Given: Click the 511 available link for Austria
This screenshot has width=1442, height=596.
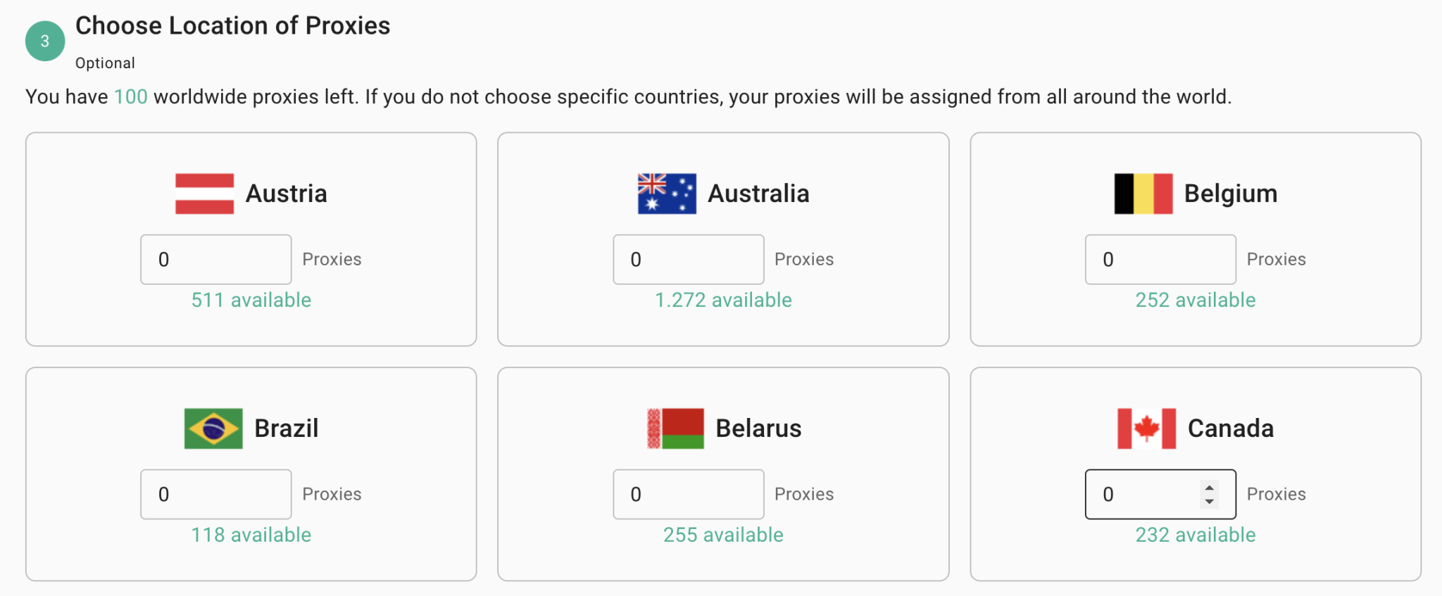Looking at the screenshot, I should (251, 300).
